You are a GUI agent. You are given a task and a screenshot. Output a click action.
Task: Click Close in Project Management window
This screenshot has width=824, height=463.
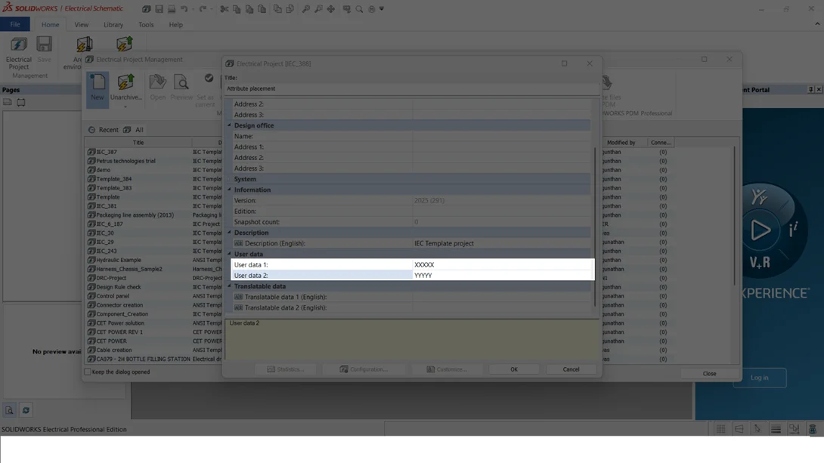(709, 373)
